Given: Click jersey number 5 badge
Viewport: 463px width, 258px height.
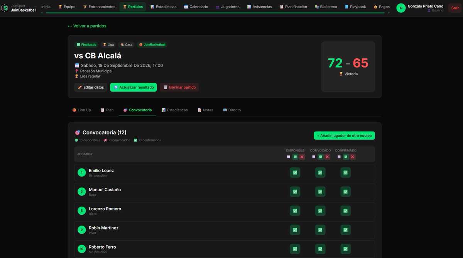Looking at the screenshot, I should (81, 211).
